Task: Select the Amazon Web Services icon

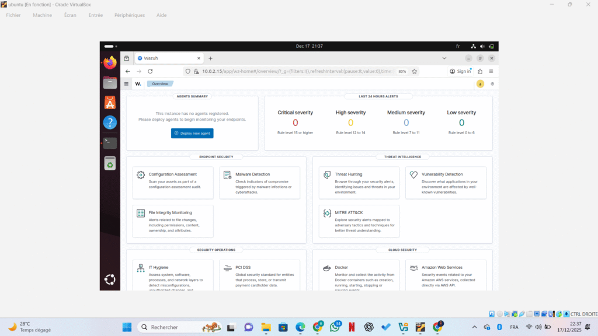Action: coord(413,268)
